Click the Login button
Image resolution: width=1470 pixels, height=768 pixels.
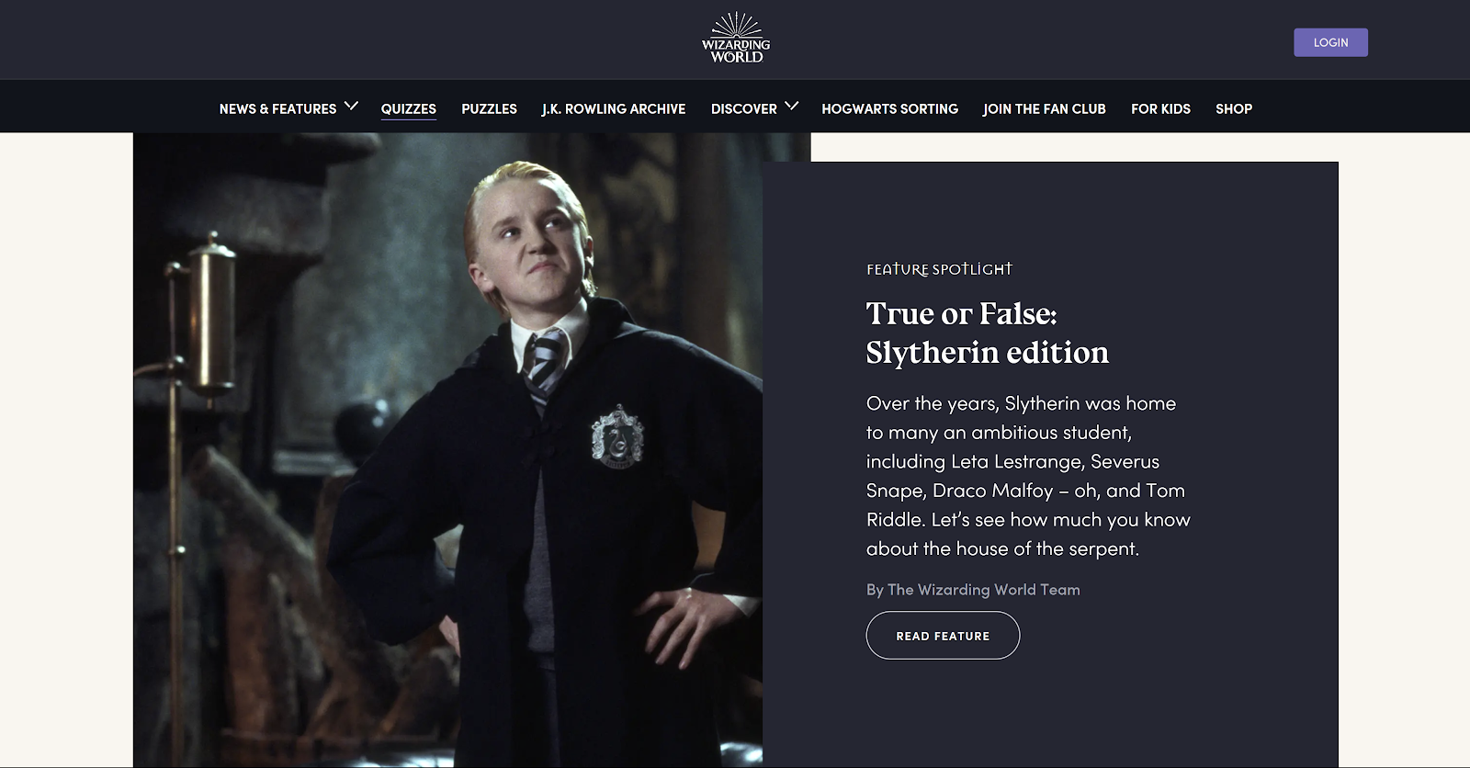[x=1330, y=42]
